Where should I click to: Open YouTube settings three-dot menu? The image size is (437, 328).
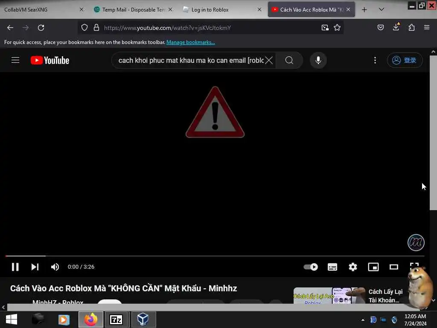(x=375, y=60)
